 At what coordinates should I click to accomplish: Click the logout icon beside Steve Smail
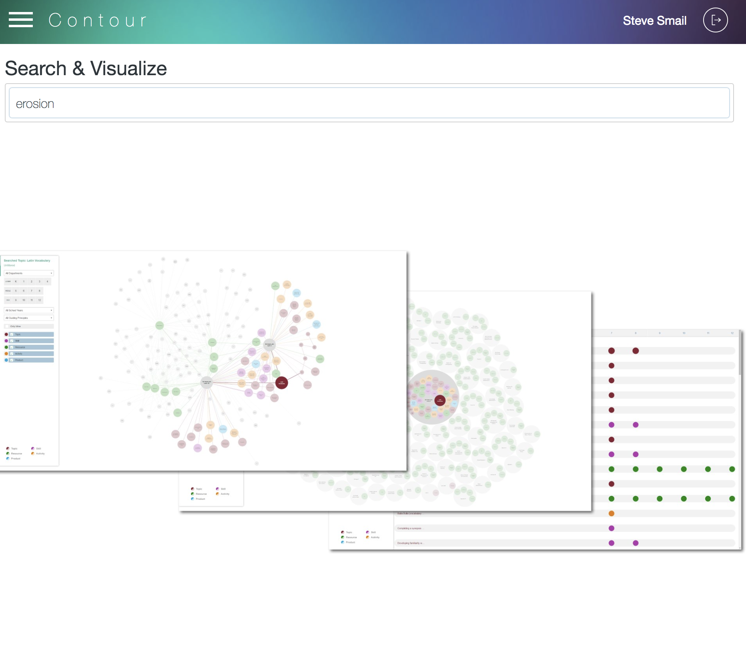click(x=716, y=20)
